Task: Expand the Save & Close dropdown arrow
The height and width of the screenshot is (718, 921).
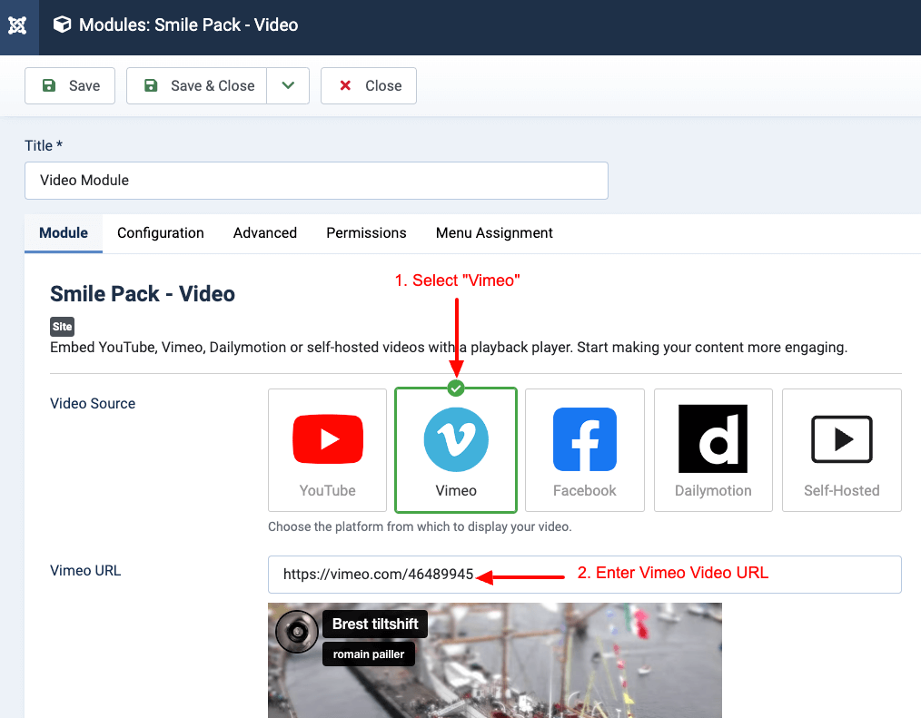Action: click(x=288, y=85)
